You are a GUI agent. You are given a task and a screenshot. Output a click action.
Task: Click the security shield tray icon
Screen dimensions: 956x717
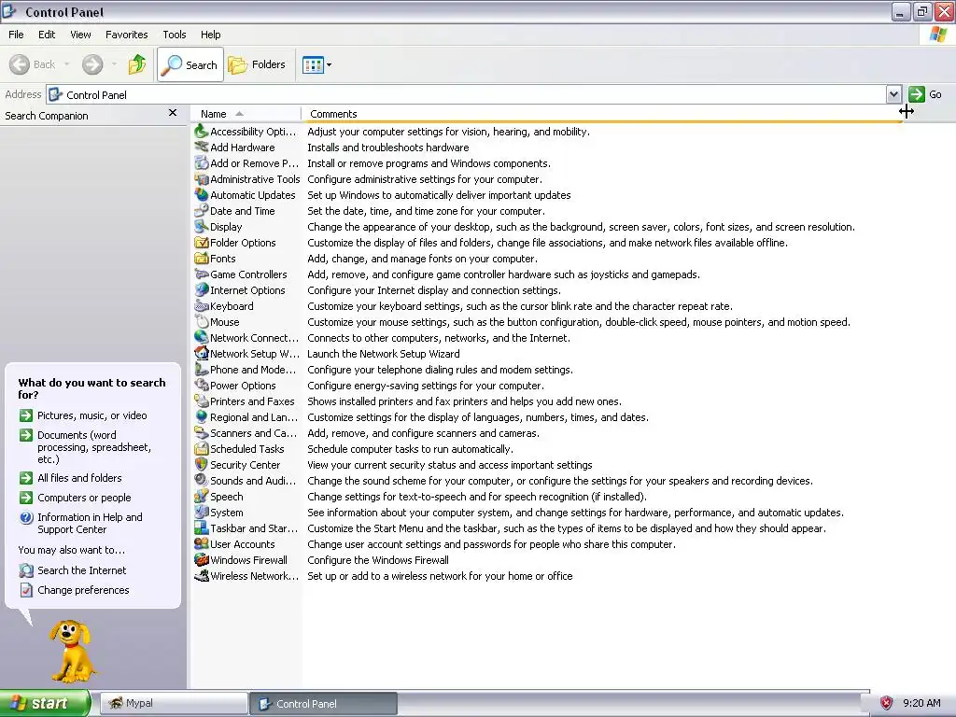click(887, 703)
